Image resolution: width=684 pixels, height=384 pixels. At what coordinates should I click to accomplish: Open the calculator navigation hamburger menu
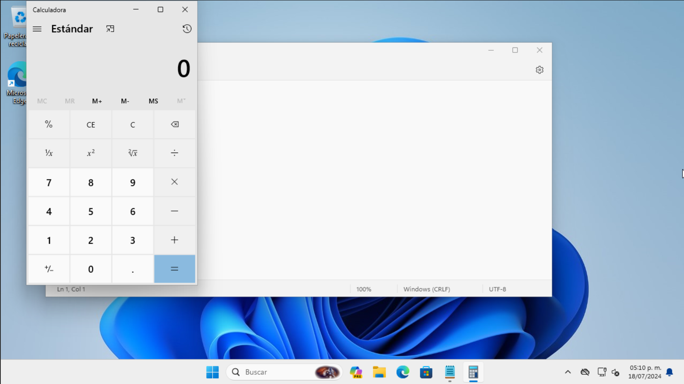tap(37, 29)
